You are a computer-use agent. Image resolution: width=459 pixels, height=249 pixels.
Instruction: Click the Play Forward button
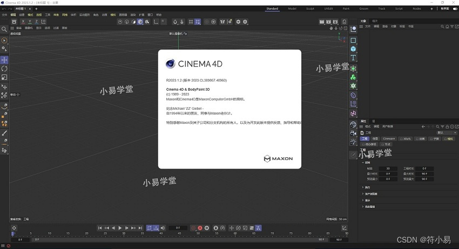click(x=120, y=228)
